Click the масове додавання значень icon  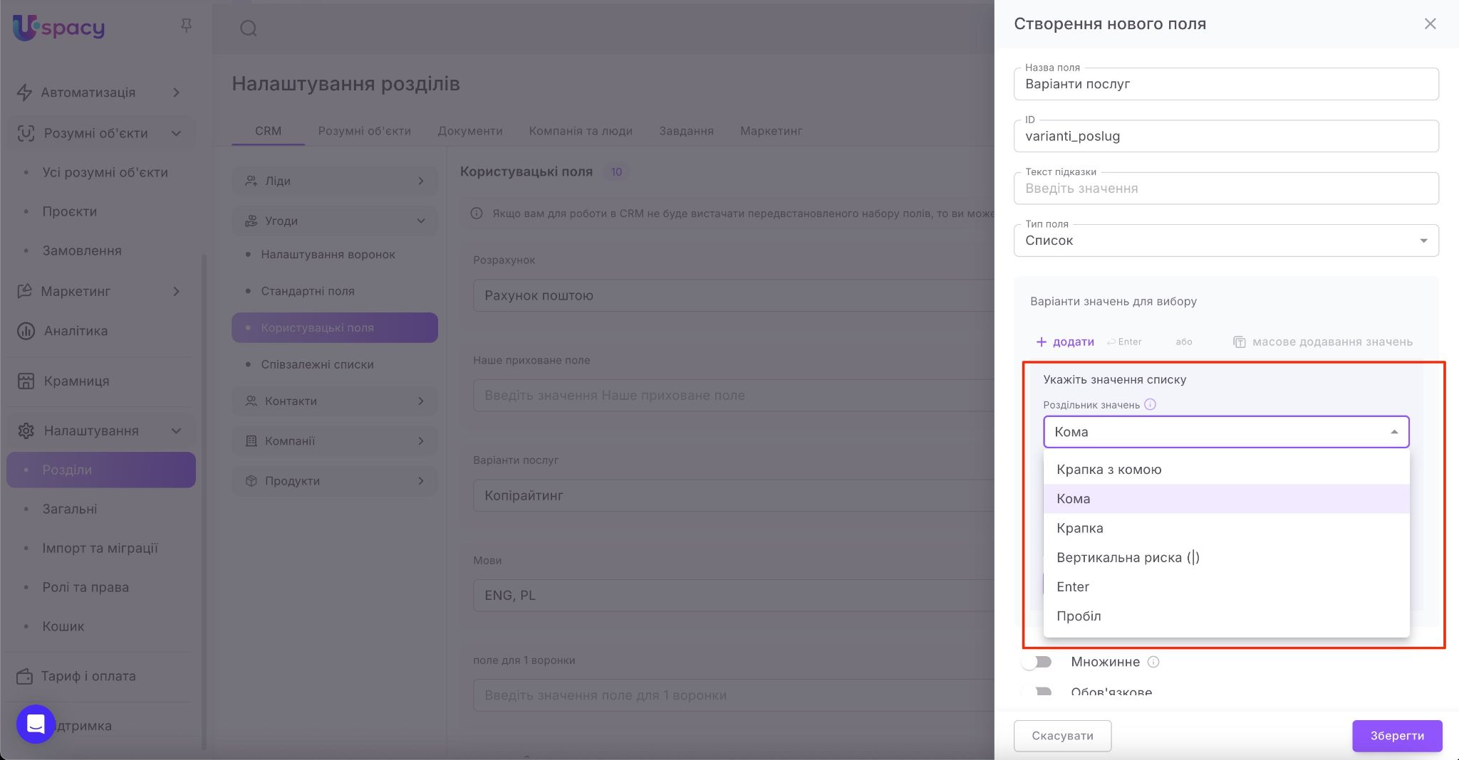click(1239, 342)
